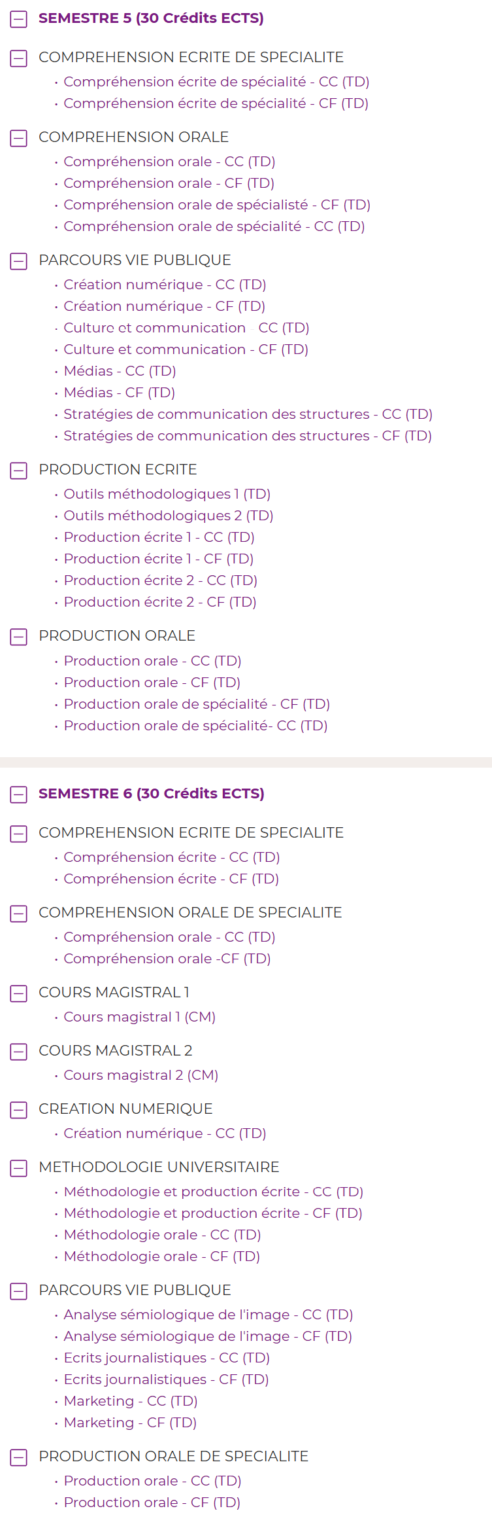Collapse the COMPREHENSION ORALE DE SPECIALITE group

pyautogui.click(x=19, y=914)
